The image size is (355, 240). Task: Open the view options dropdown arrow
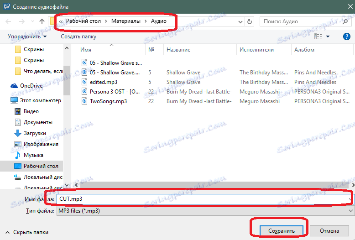click(x=328, y=37)
